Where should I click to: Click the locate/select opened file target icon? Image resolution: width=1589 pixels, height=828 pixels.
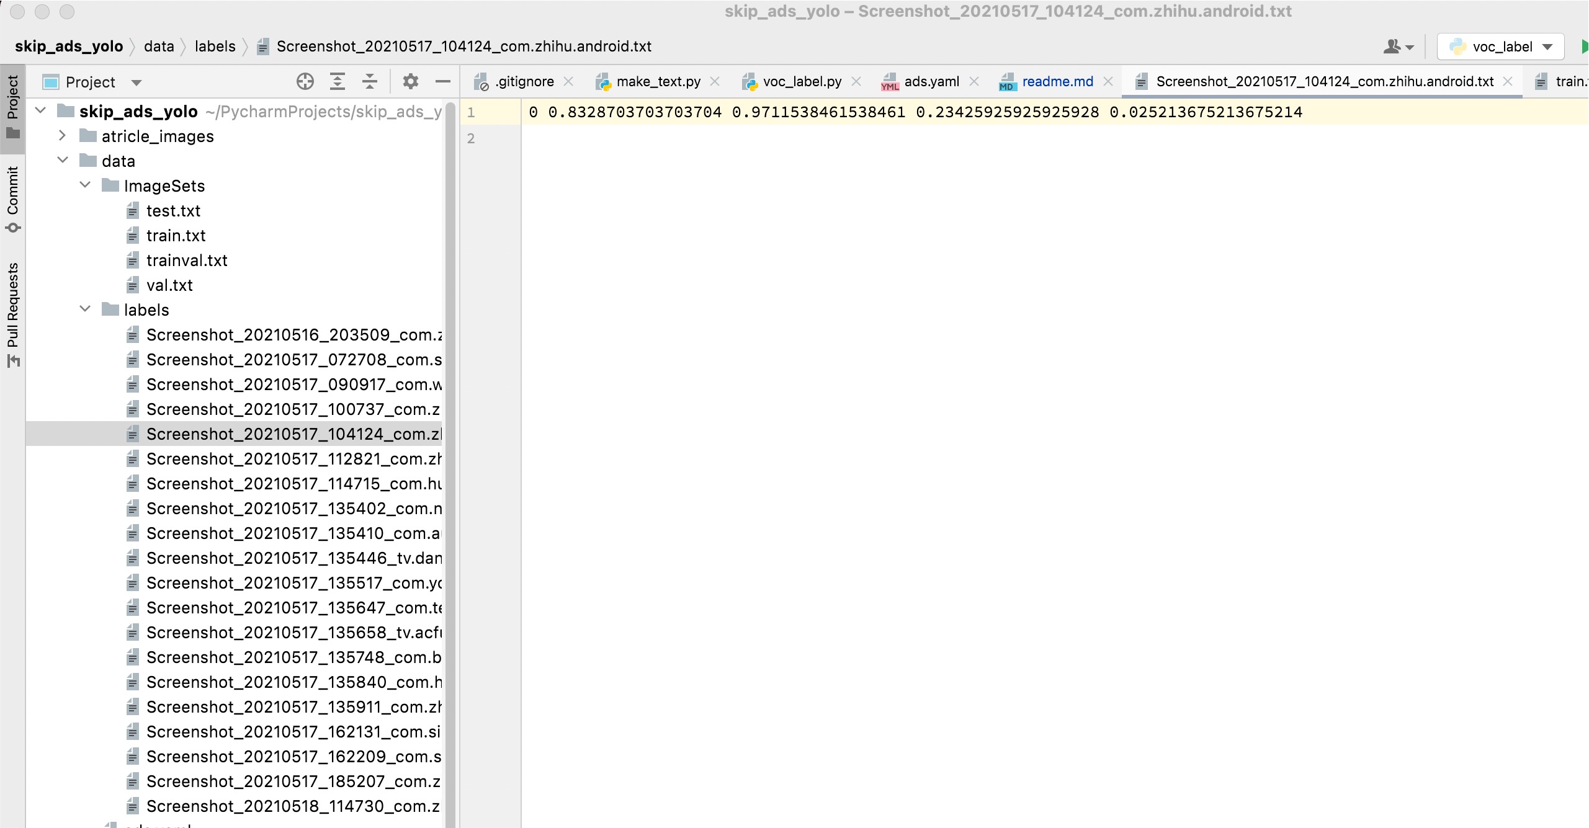305,81
